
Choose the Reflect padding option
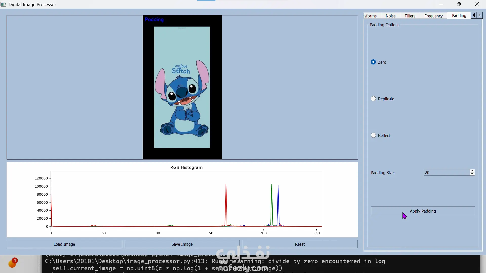coord(373,135)
